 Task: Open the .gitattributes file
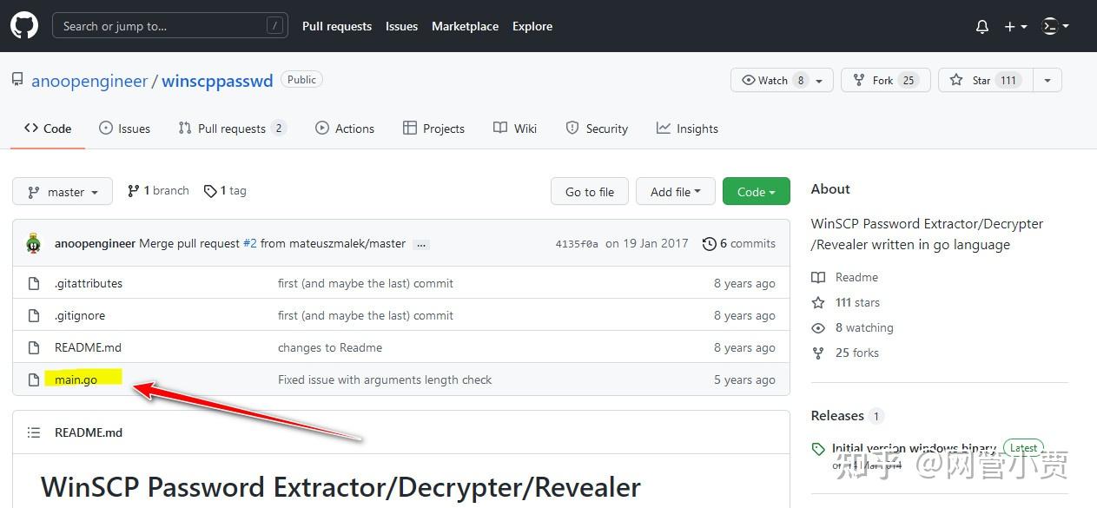[x=89, y=283]
